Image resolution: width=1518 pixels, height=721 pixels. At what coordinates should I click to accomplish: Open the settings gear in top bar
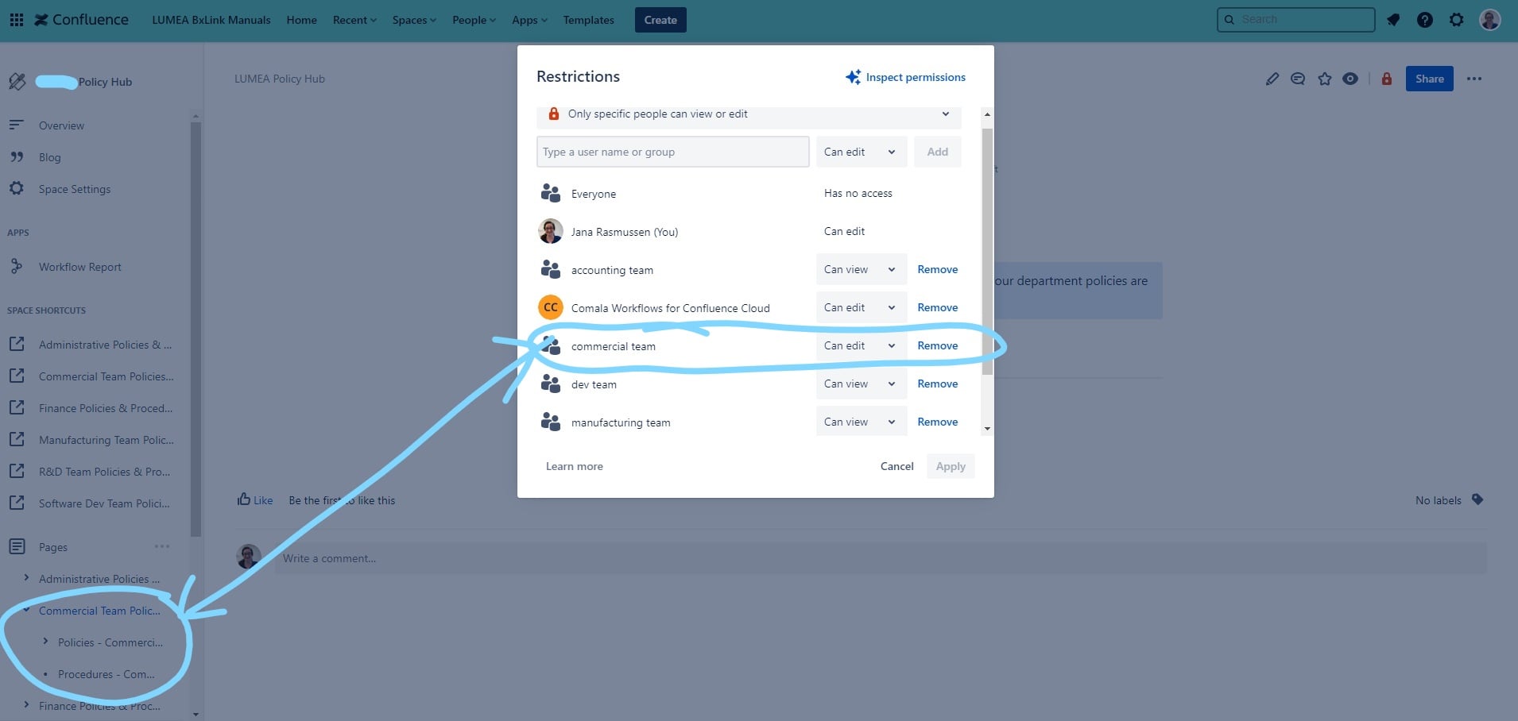click(x=1456, y=20)
